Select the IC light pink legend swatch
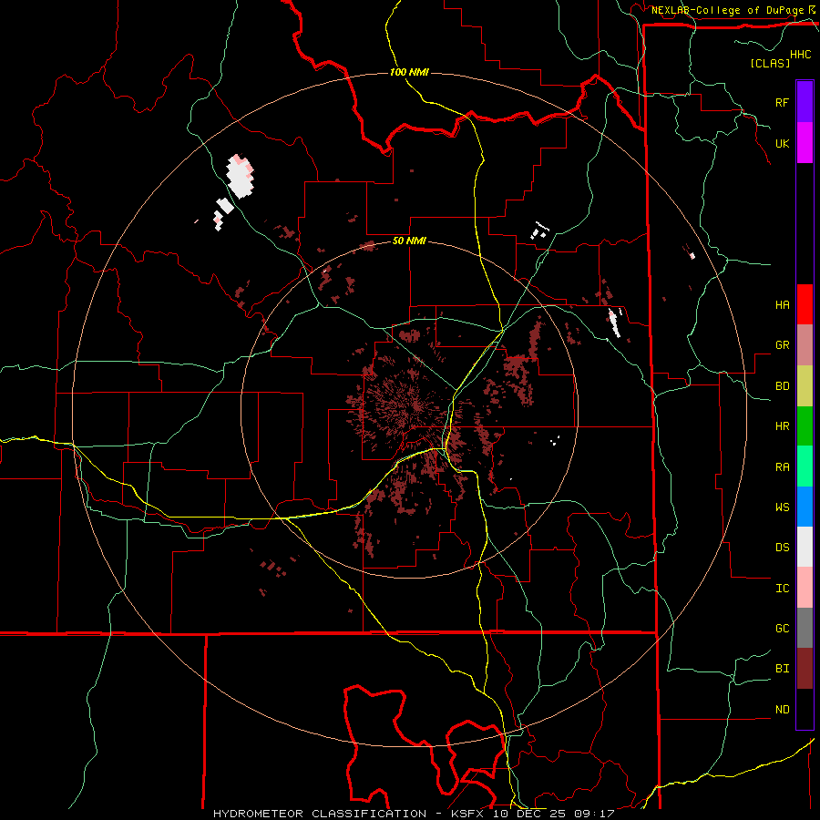Screen dimensions: 820x820 [x=805, y=588]
